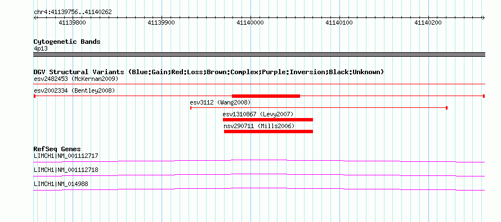Click the 41140100 ruler tick label
This screenshot has height=222, width=501.
(x=339, y=22)
